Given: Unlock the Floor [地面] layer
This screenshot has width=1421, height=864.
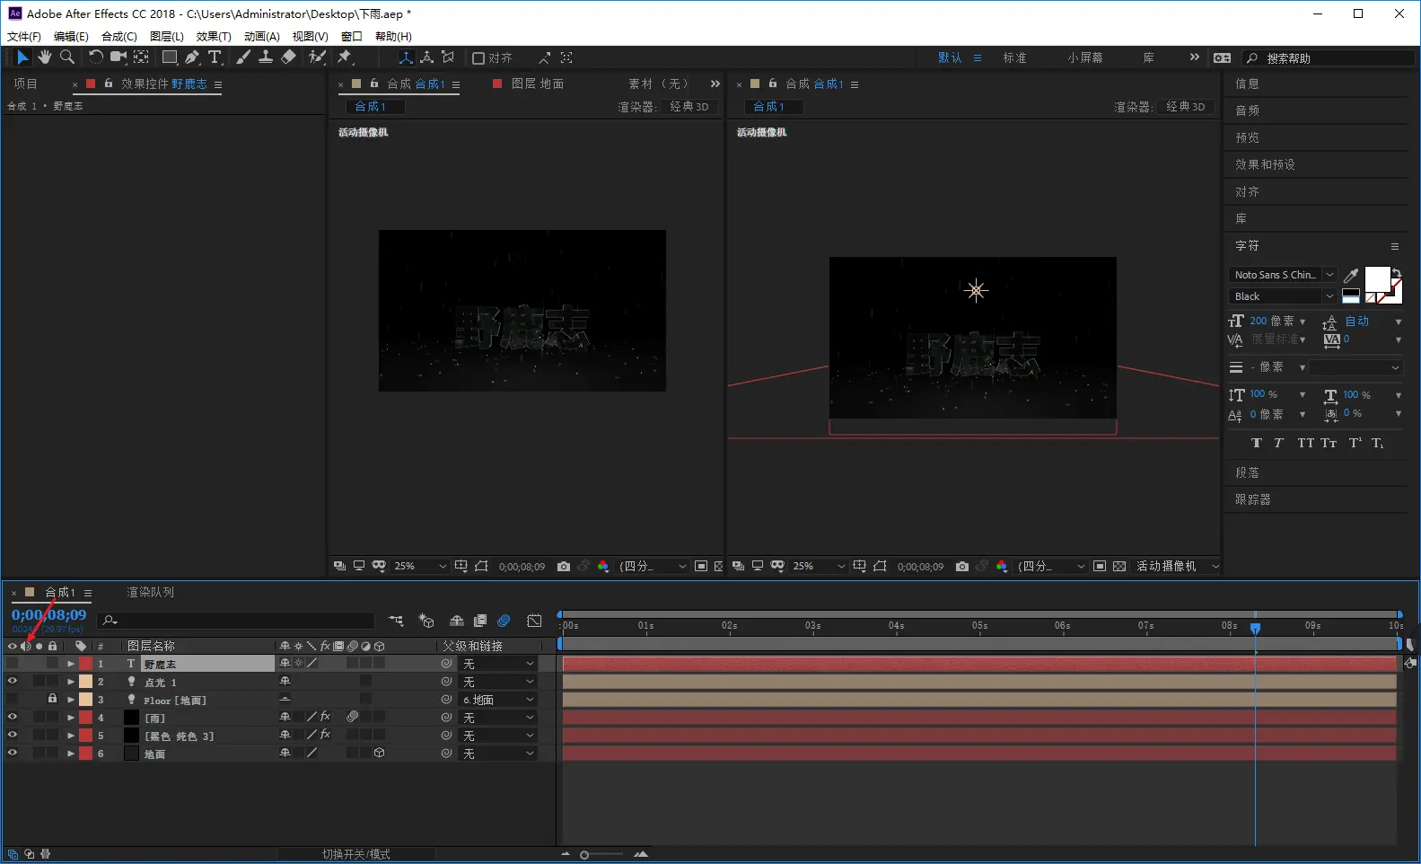Looking at the screenshot, I should pyautogui.click(x=52, y=700).
